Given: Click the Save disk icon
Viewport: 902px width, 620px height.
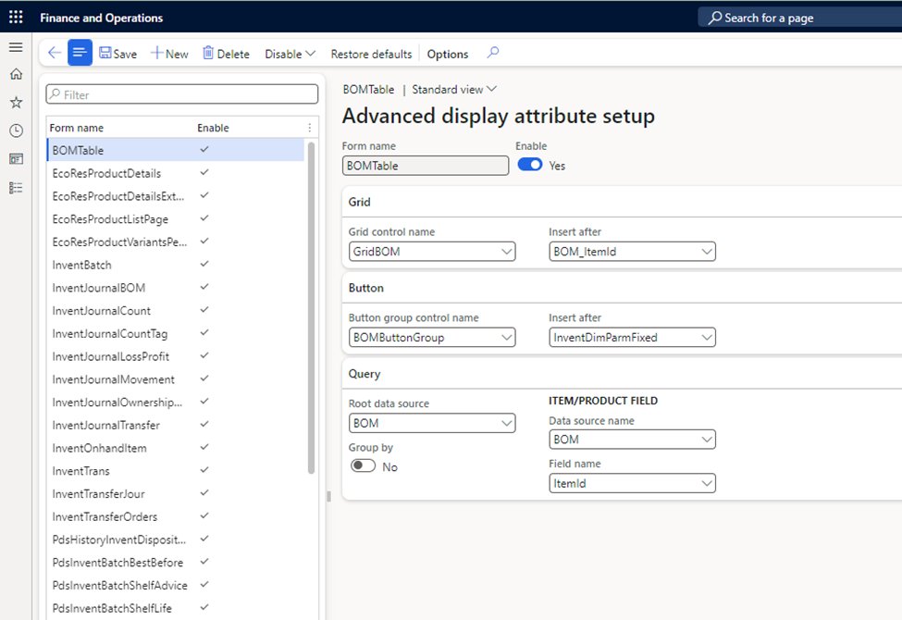Looking at the screenshot, I should pyautogui.click(x=105, y=53).
